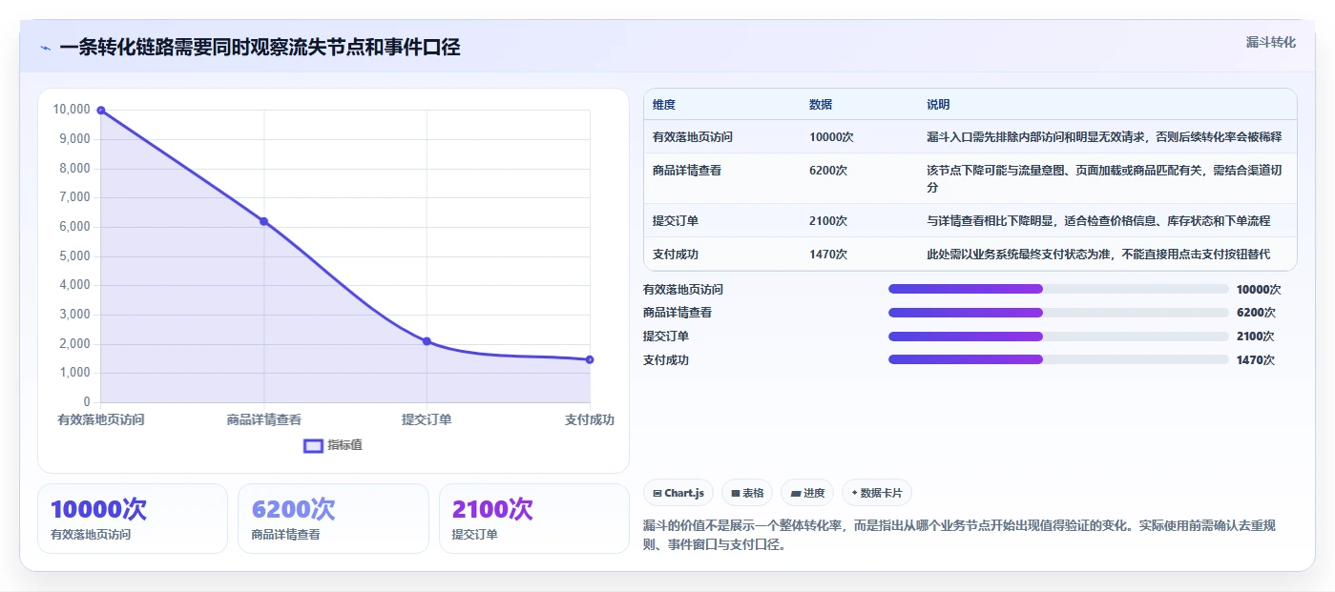Click the 1470次 value beside the progress bar
Image resolution: width=1335 pixels, height=592 pixels.
click(x=1256, y=359)
